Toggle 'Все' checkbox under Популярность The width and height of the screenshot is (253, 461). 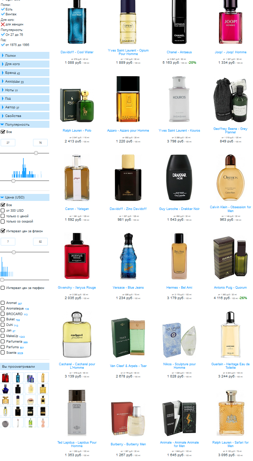click(x=3, y=132)
